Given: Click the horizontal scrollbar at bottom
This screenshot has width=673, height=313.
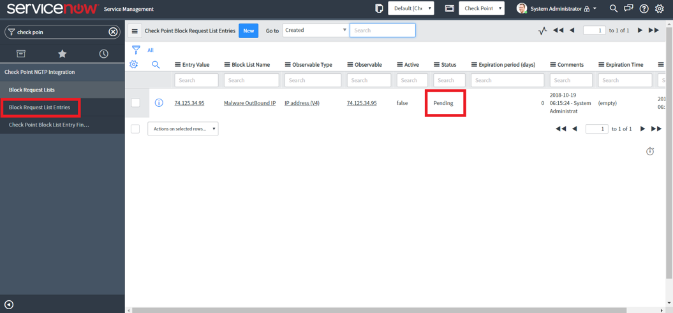Looking at the screenshot, I should [x=380, y=310].
